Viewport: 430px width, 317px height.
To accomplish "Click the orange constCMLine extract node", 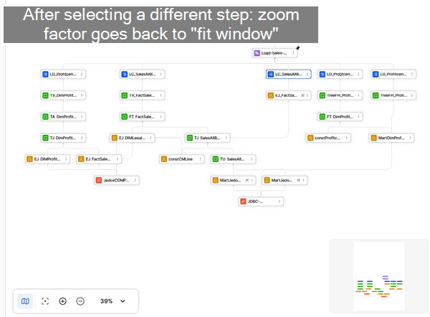I will pos(182,159).
